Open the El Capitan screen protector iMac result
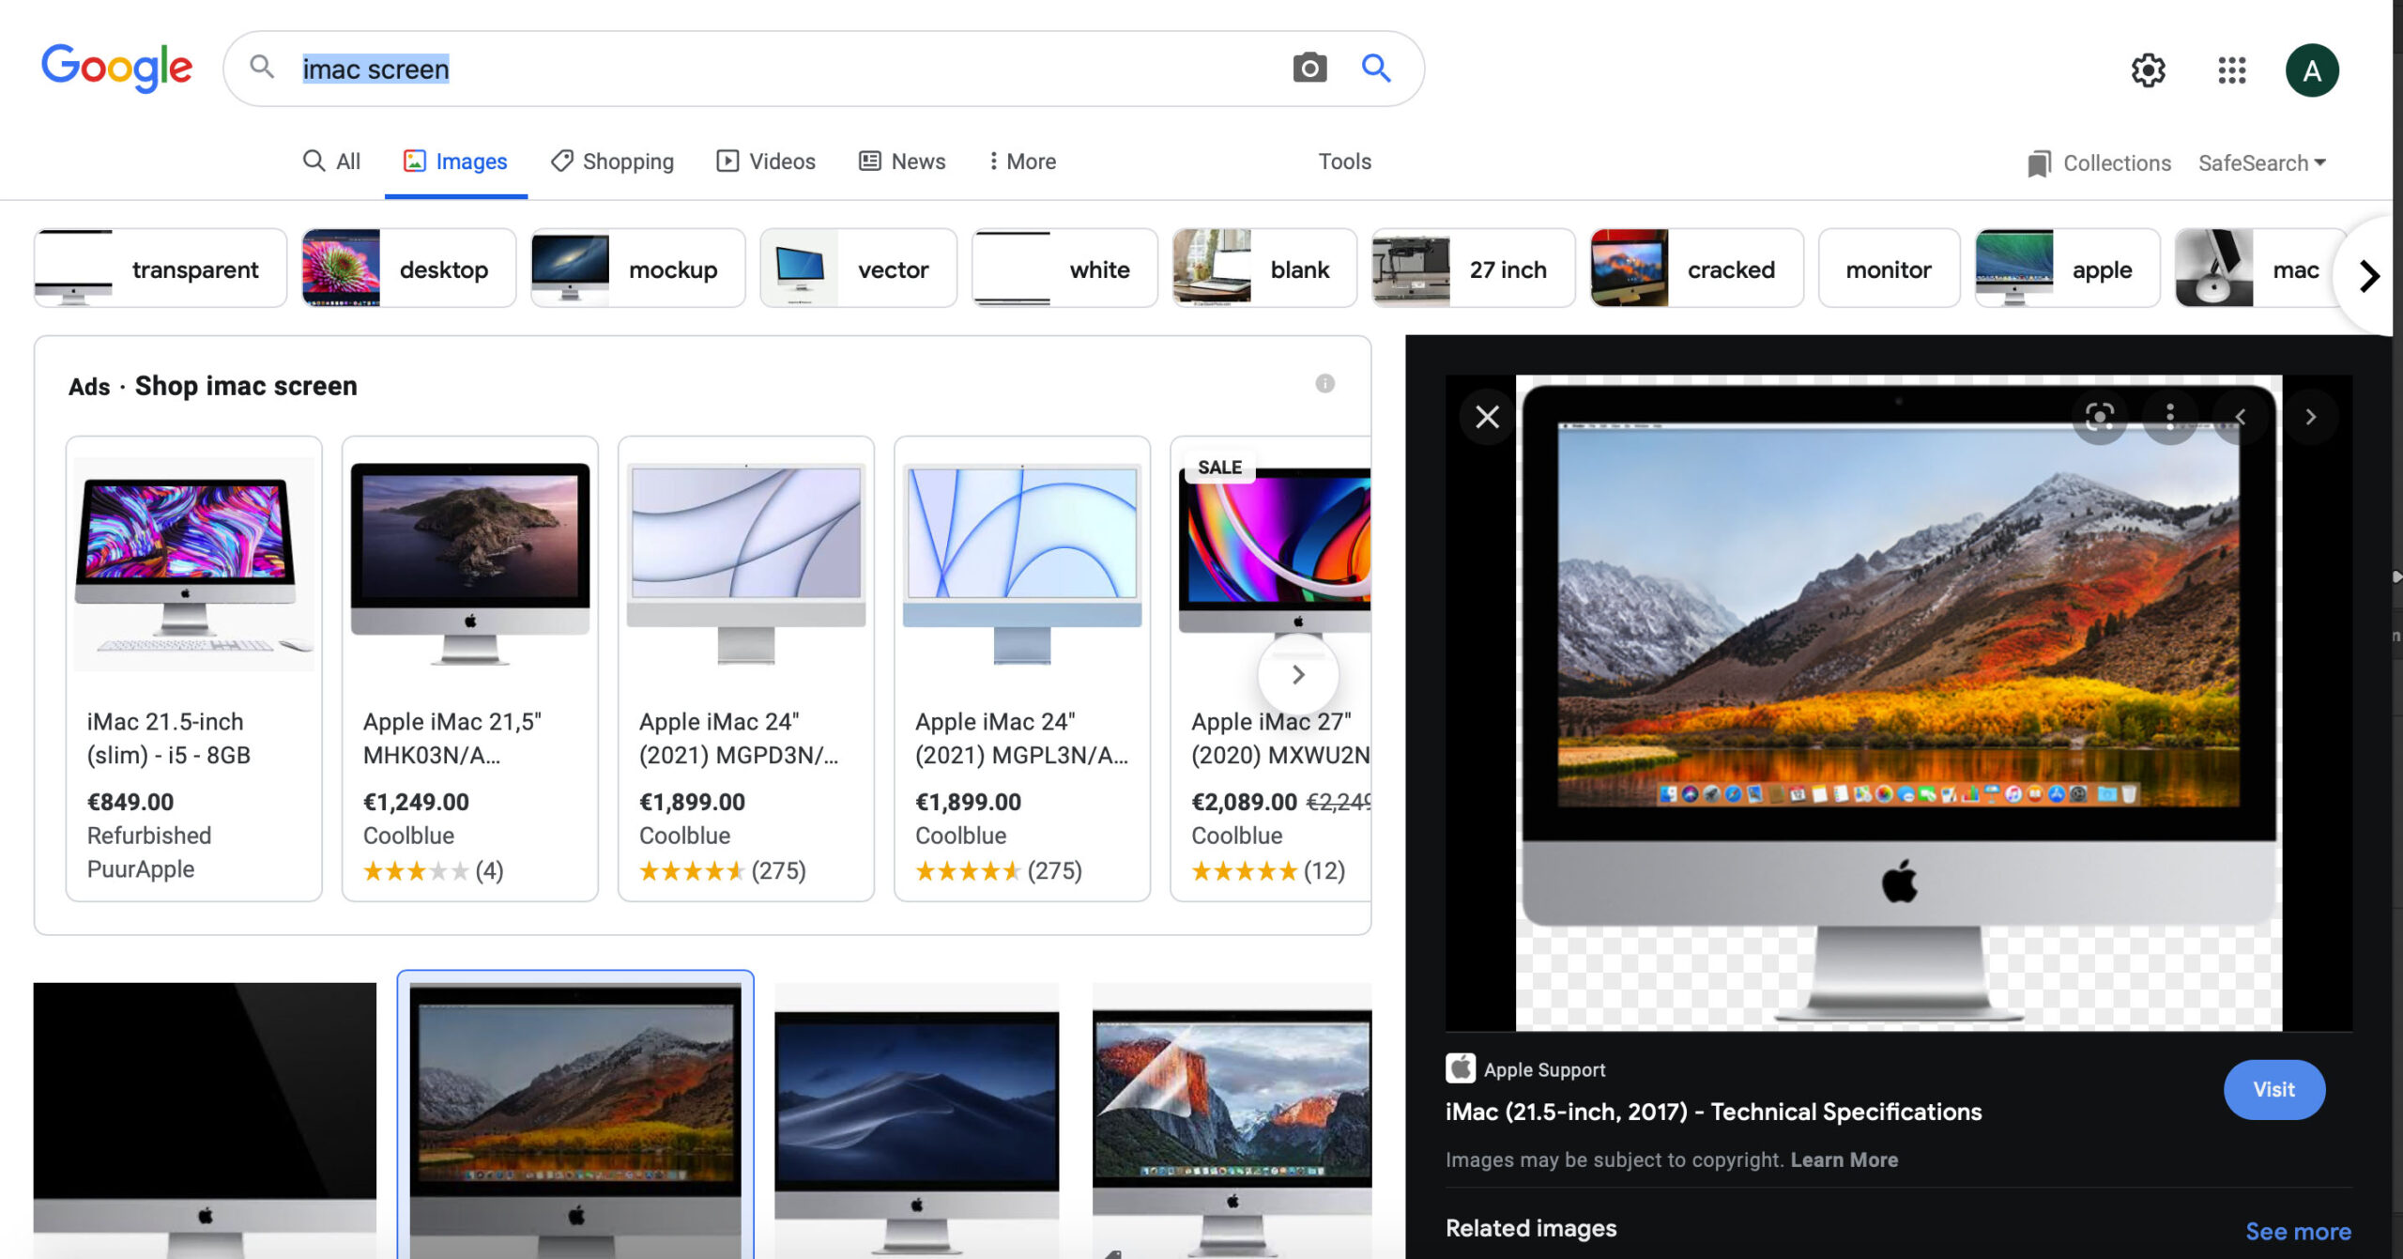2403x1259 pixels. click(x=1232, y=1120)
